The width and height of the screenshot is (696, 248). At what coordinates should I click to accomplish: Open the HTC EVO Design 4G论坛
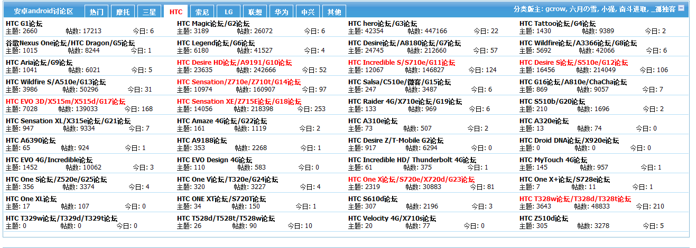pos(215,160)
